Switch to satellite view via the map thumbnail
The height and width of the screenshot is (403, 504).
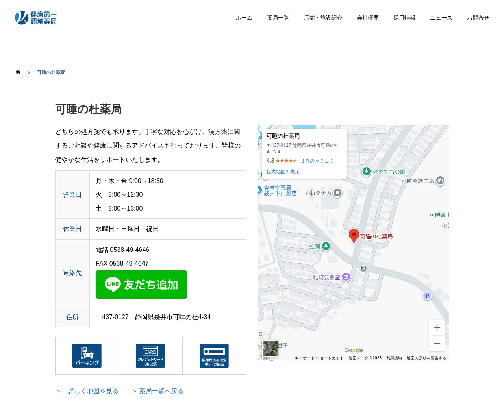pyautogui.click(x=270, y=348)
